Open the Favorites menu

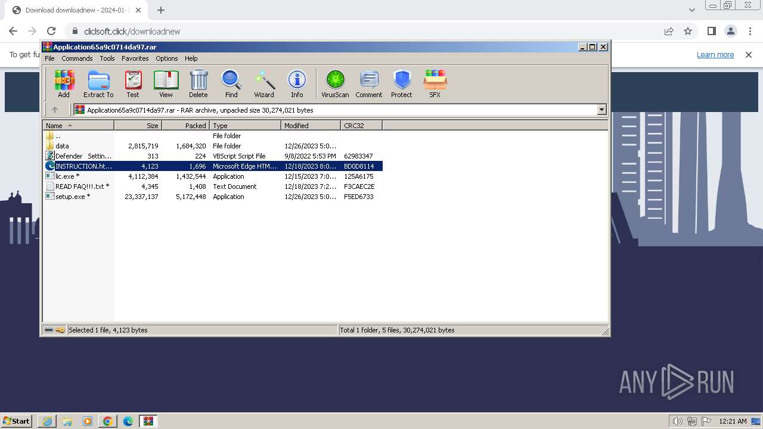[135, 58]
